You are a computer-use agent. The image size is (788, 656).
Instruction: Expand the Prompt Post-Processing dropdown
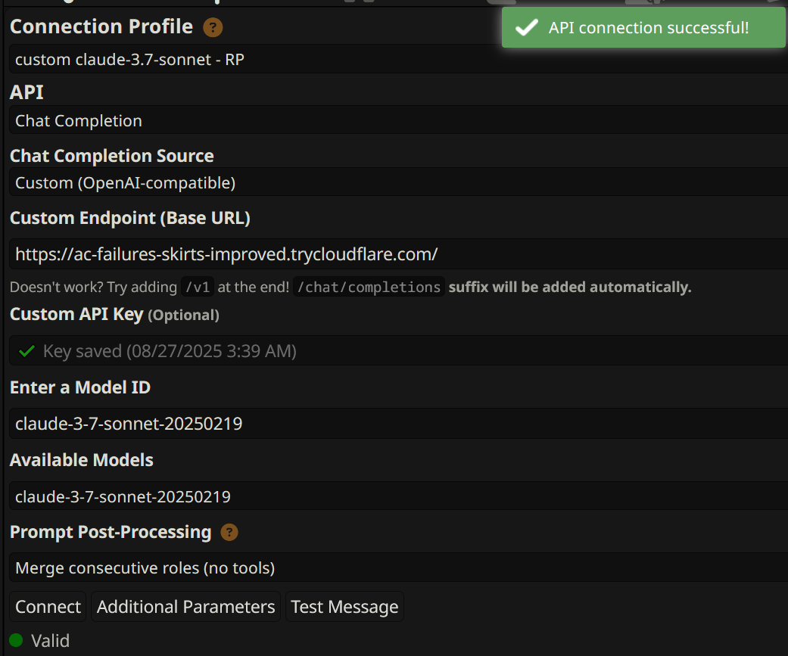tap(397, 568)
